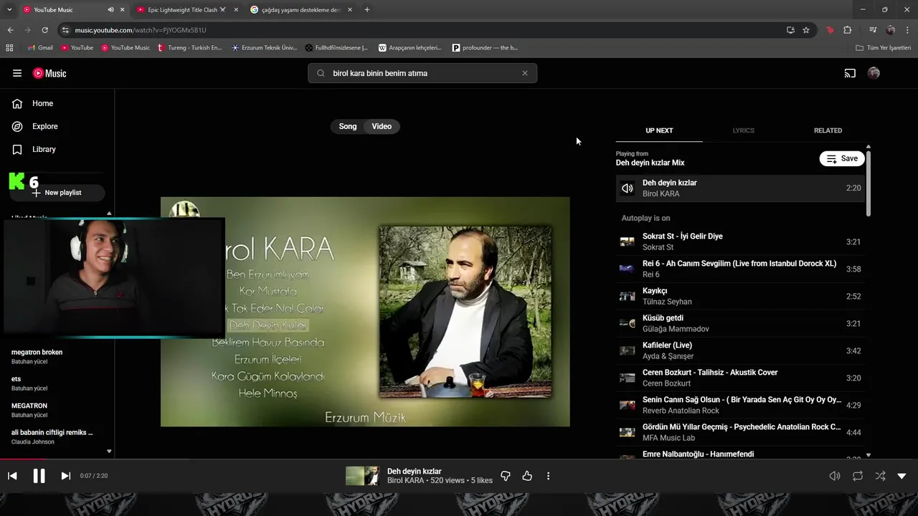
Task: Click the Birol KARA video artwork
Action: [x=365, y=312]
